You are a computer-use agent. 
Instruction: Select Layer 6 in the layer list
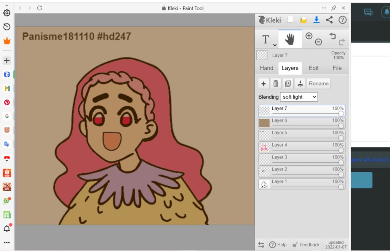tap(302, 123)
